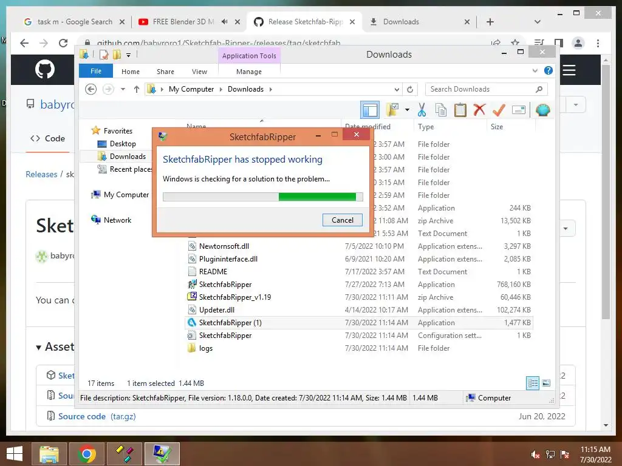The width and height of the screenshot is (622, 466).
Task: Switch to the Home ribbon tab
Action: pos(131,72)
